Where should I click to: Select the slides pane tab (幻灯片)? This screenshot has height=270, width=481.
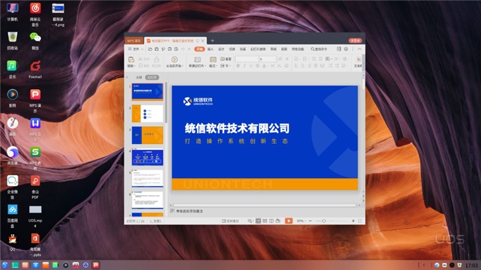point(152,77)
